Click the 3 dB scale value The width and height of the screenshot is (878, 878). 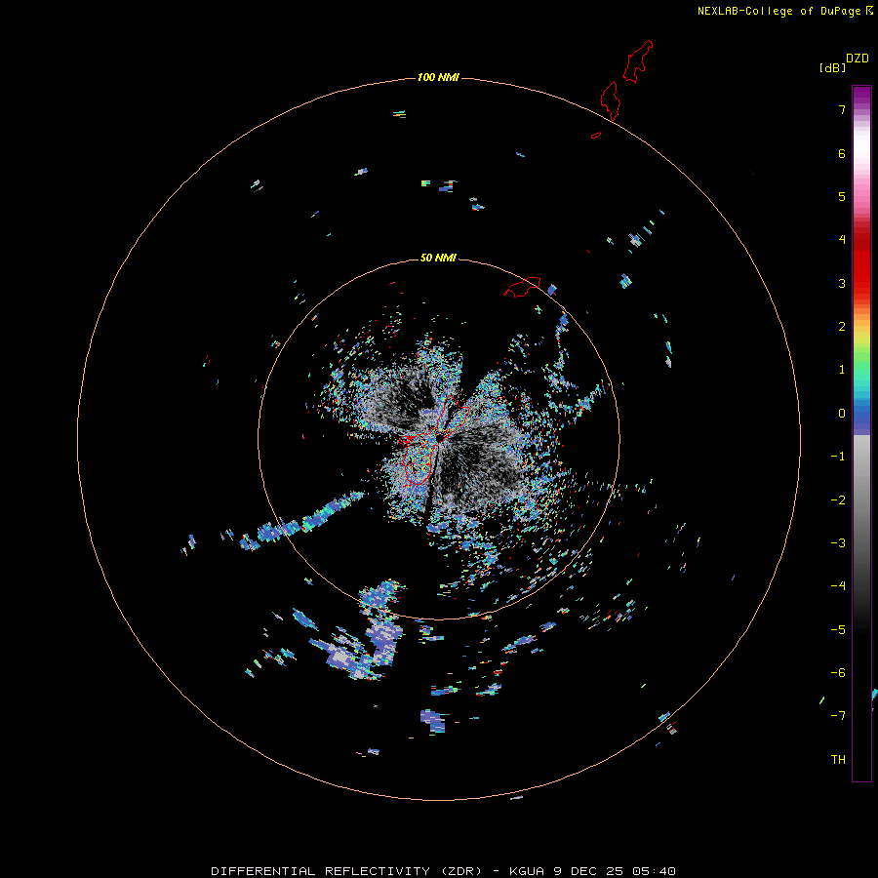[842, 283]
